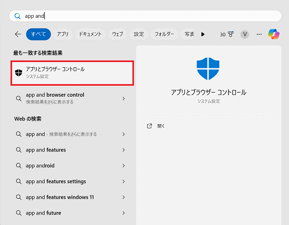Open the Copilot icon
The image size is (289, 225).
pyautogui.click(x=274, y=34)
